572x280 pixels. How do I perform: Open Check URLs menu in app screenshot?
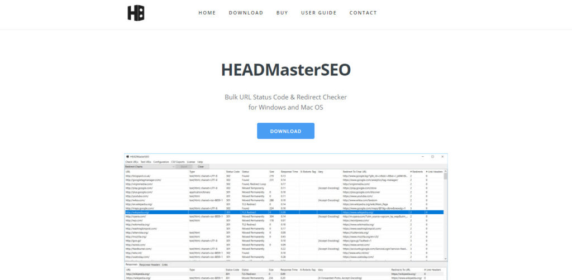[x=132, y=162]
